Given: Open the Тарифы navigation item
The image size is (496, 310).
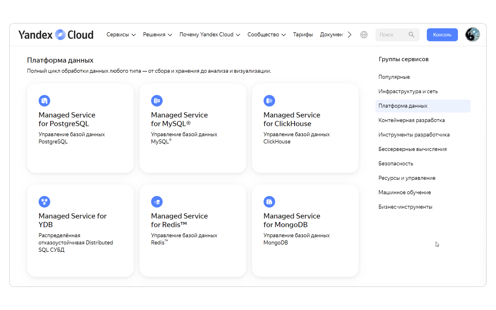Looking at the screenshot, I should pyautogui.click(x=303, y=35).
